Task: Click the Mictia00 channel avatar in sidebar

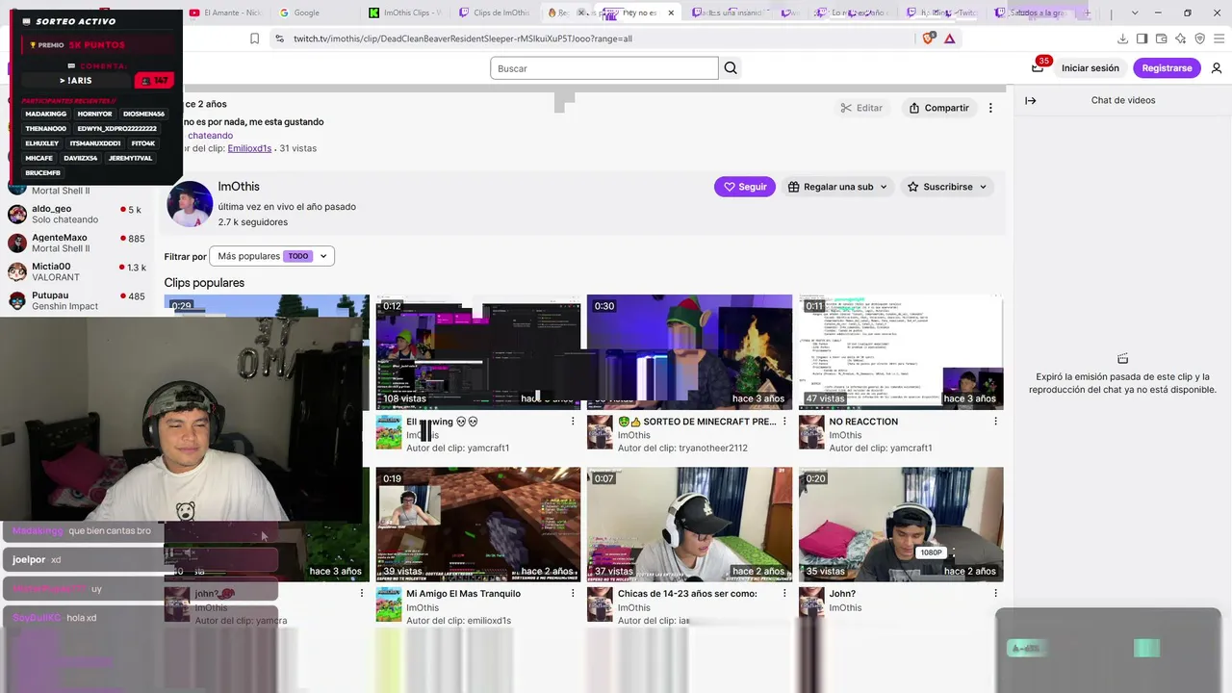Action: coord(17,271)
